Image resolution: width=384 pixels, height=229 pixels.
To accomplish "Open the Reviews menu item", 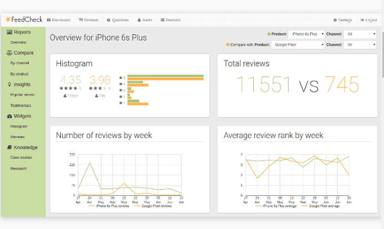I will click(88, 20).
